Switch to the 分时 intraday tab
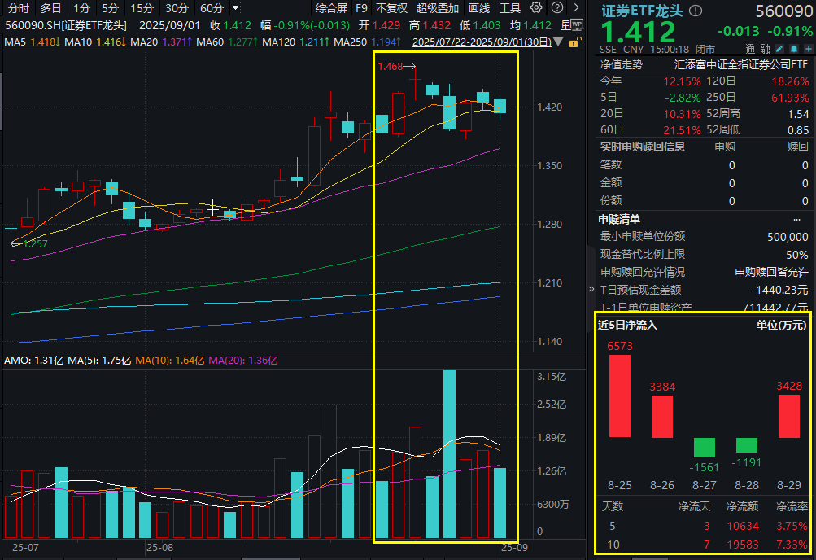816x560 pixels. [x=18, y=8]
